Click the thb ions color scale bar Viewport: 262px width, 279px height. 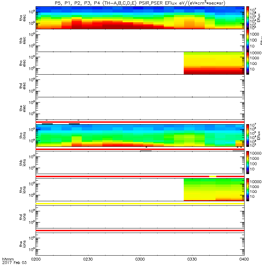tap(248, 163)
